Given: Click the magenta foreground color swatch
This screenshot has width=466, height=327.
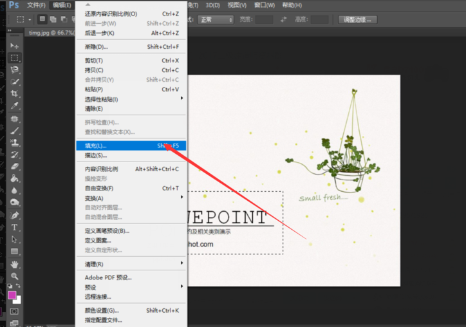Looking at the screenshot, I should pos(12,295).
